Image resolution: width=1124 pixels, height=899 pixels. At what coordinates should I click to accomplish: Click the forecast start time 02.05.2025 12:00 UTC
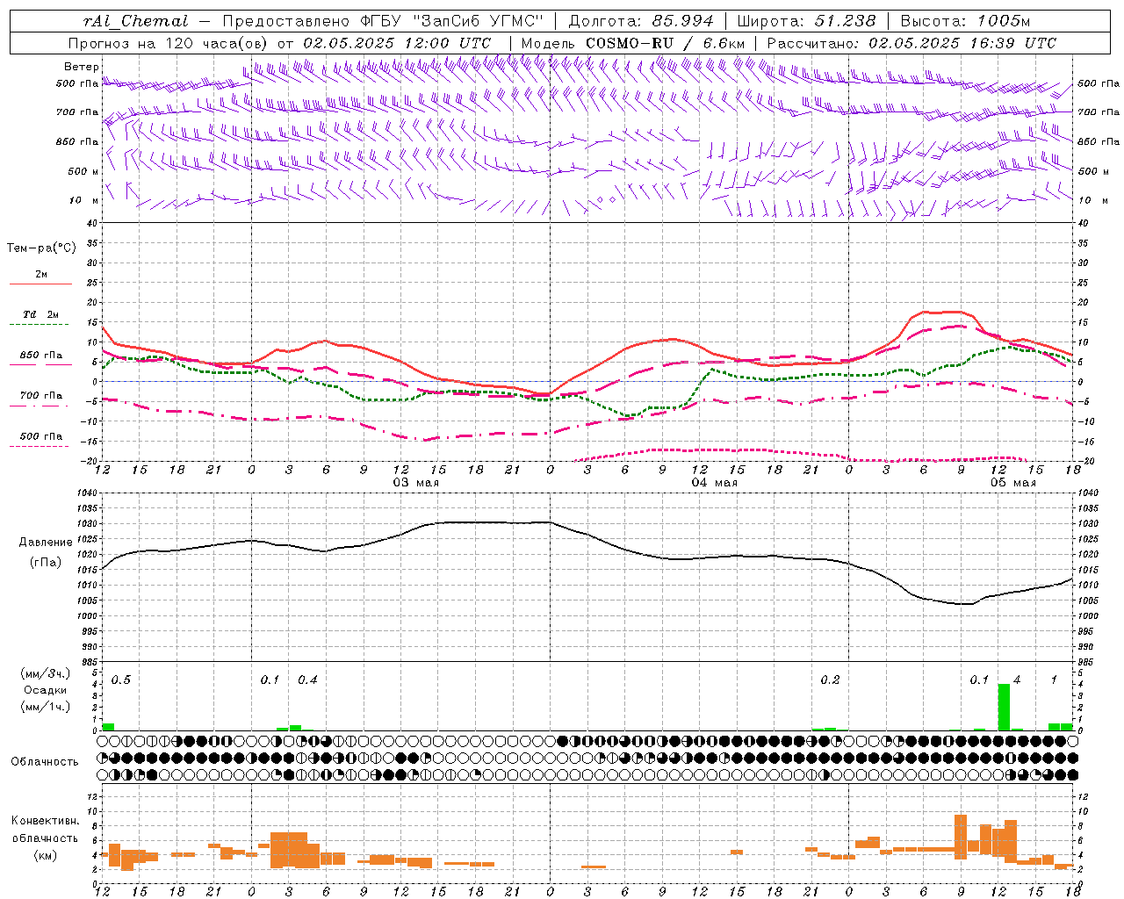(x=397, y=43)
